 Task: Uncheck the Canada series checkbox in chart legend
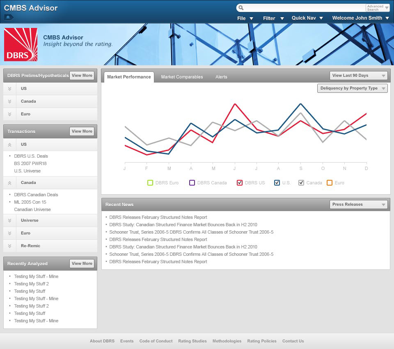(301, 183)
